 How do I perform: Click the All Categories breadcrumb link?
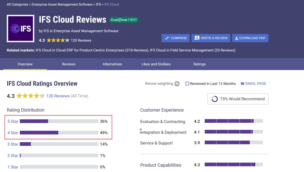pyautogui.click(x=17, y=4)
